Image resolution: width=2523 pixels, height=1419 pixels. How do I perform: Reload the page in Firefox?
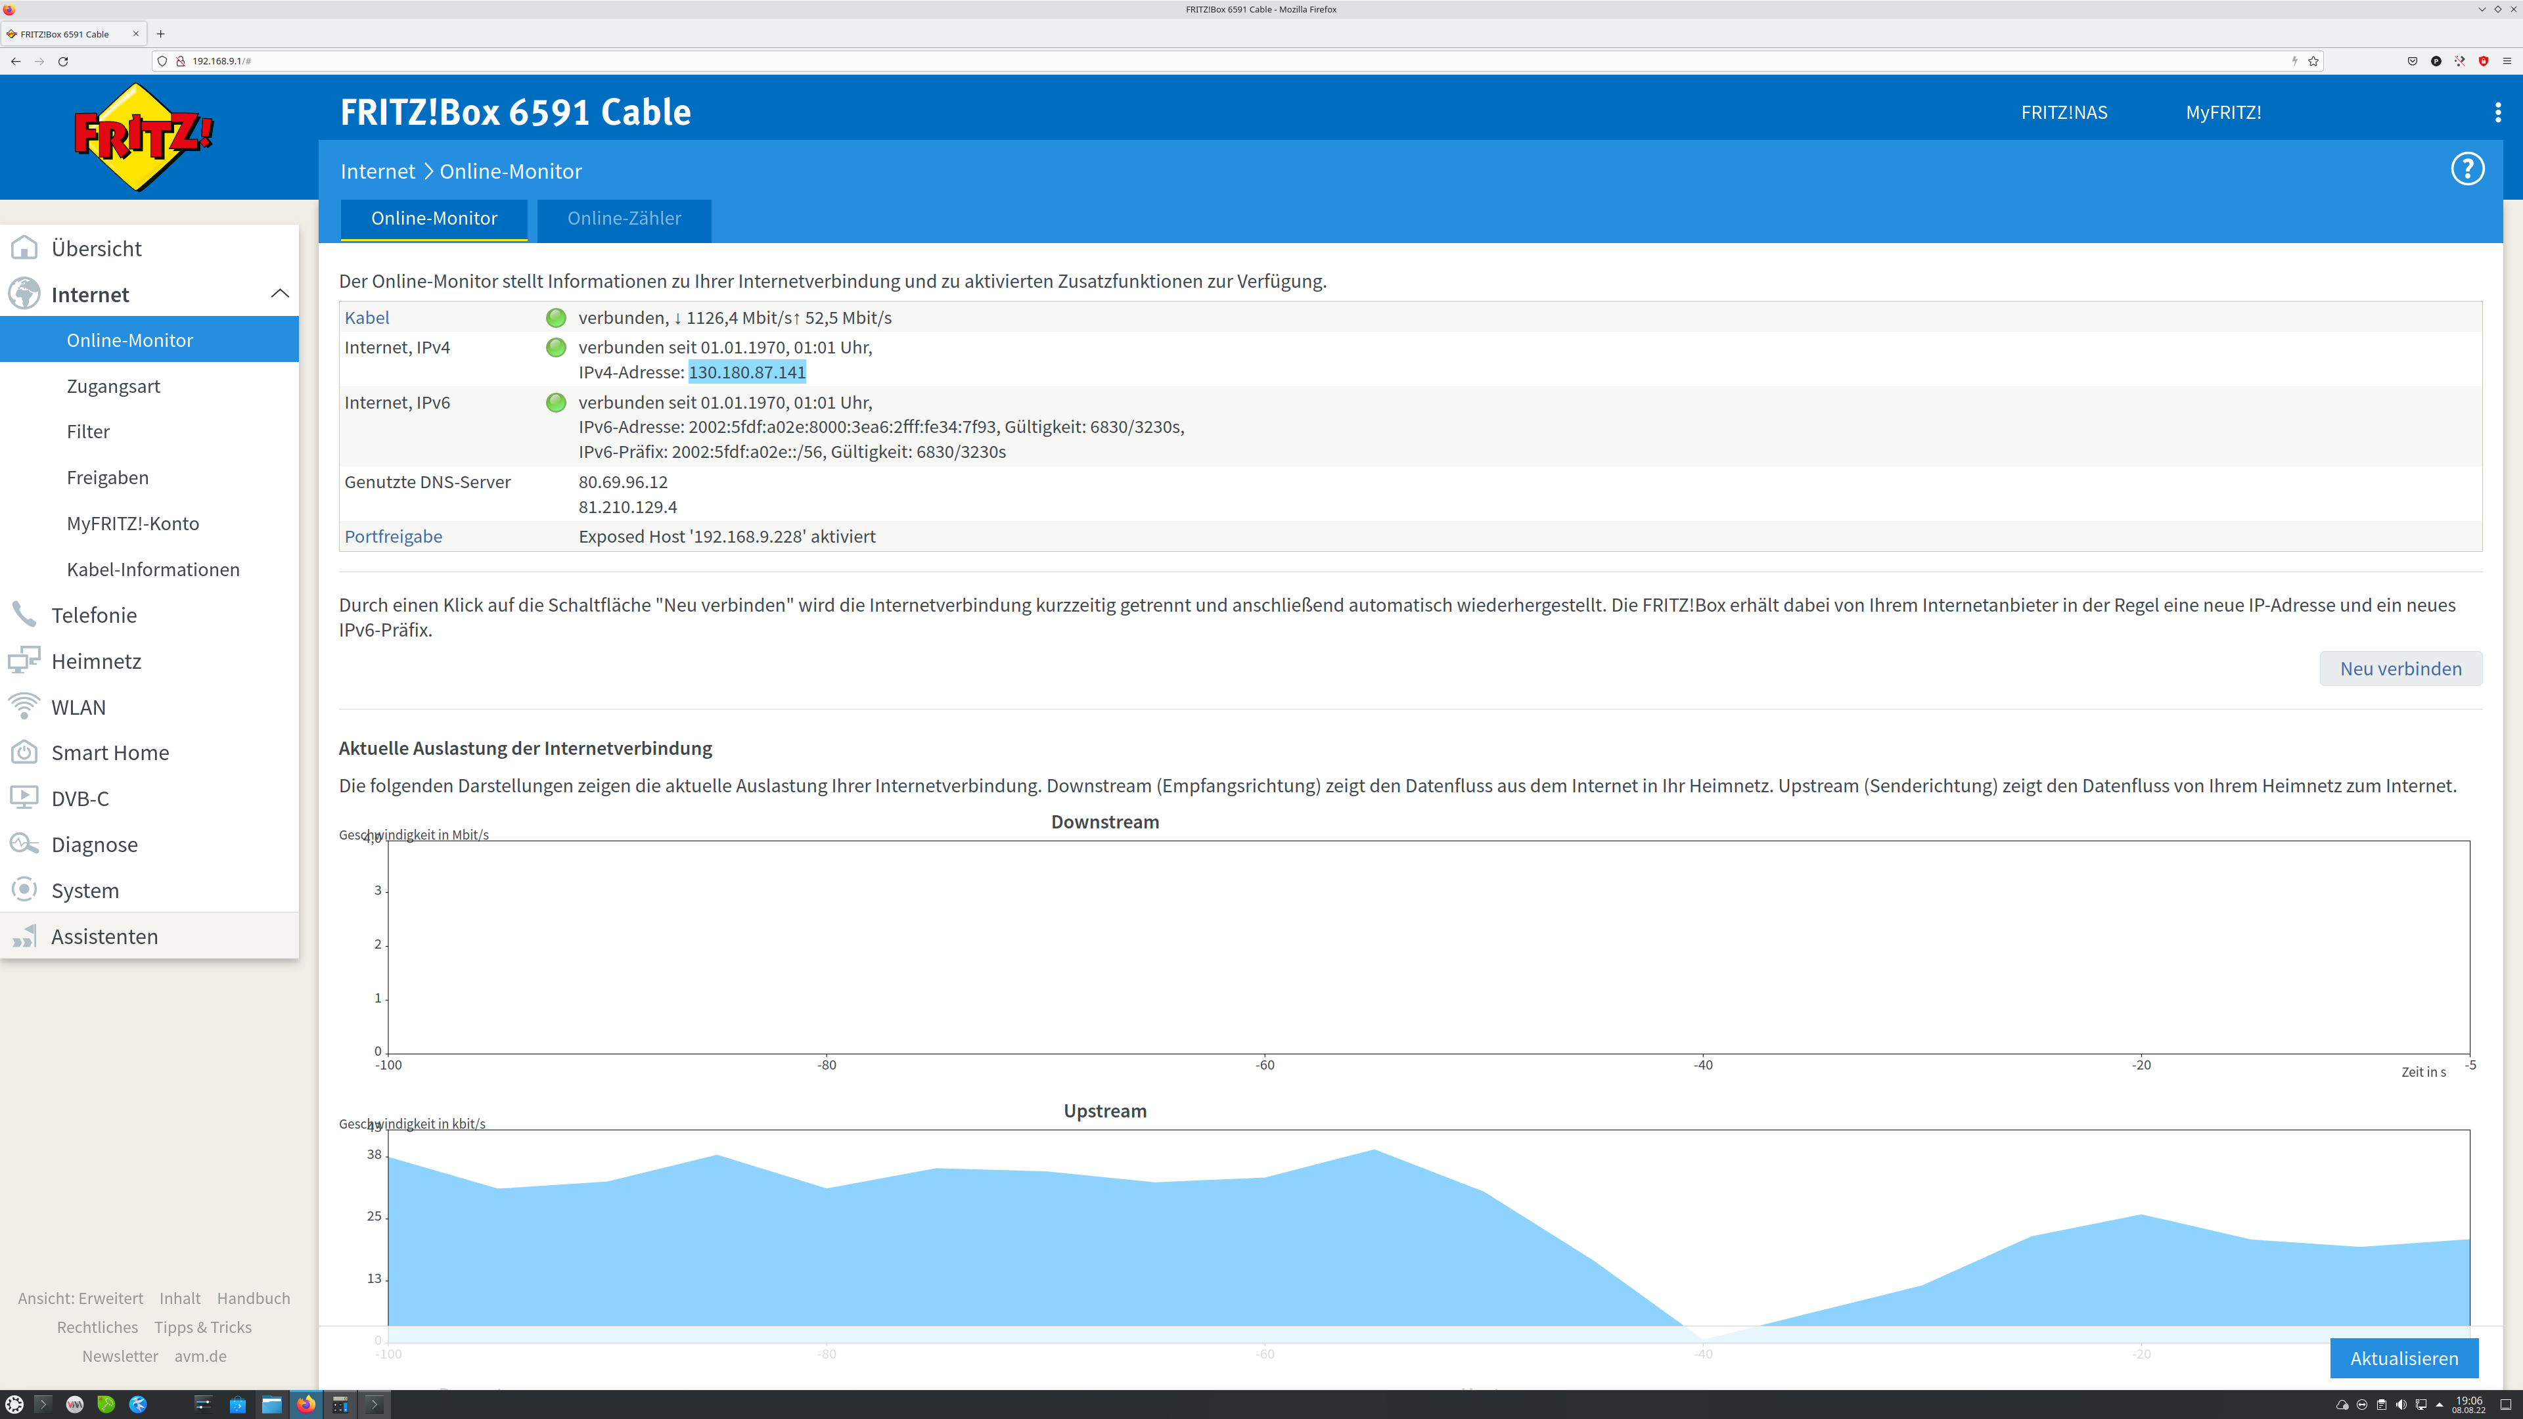[62, 60]
